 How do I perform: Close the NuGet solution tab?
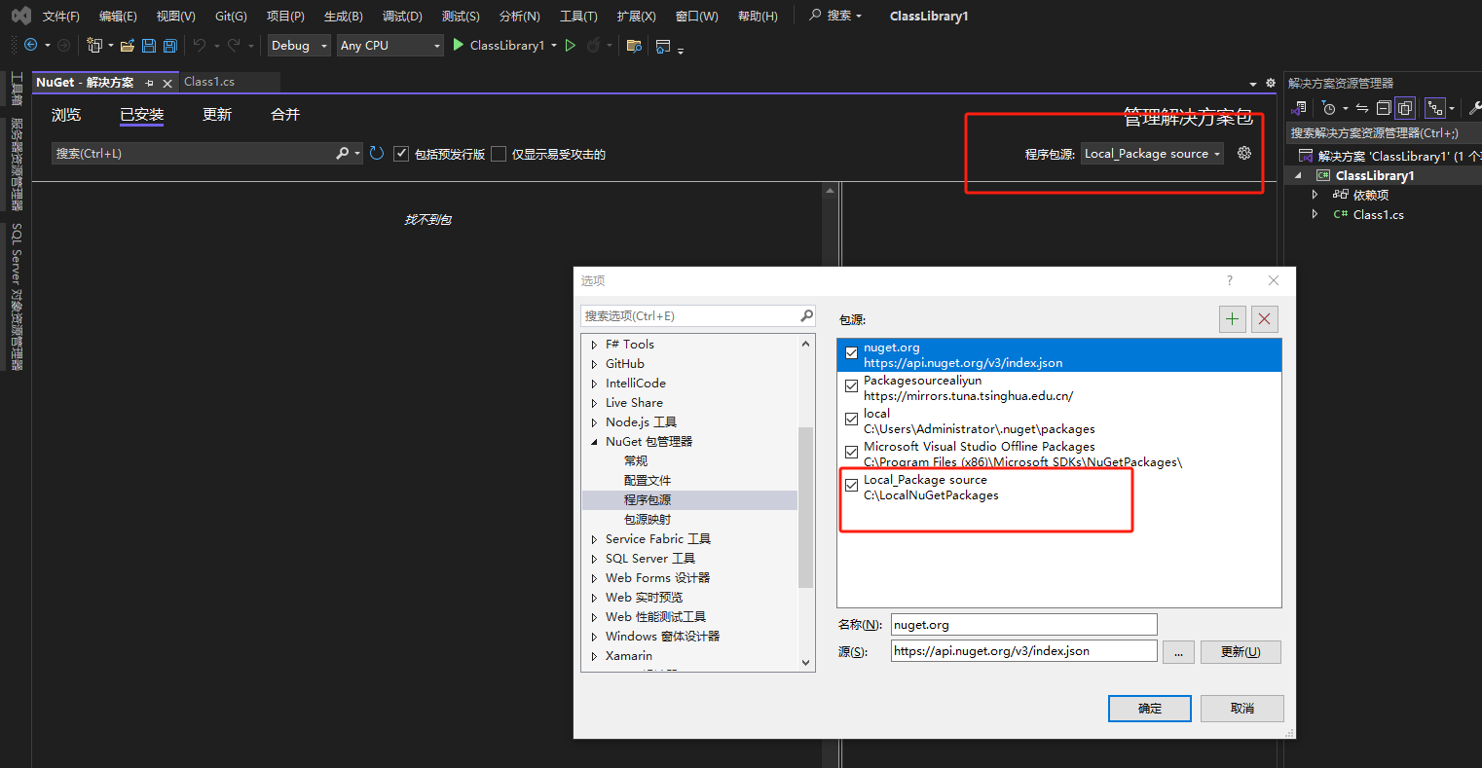point(167,83)
